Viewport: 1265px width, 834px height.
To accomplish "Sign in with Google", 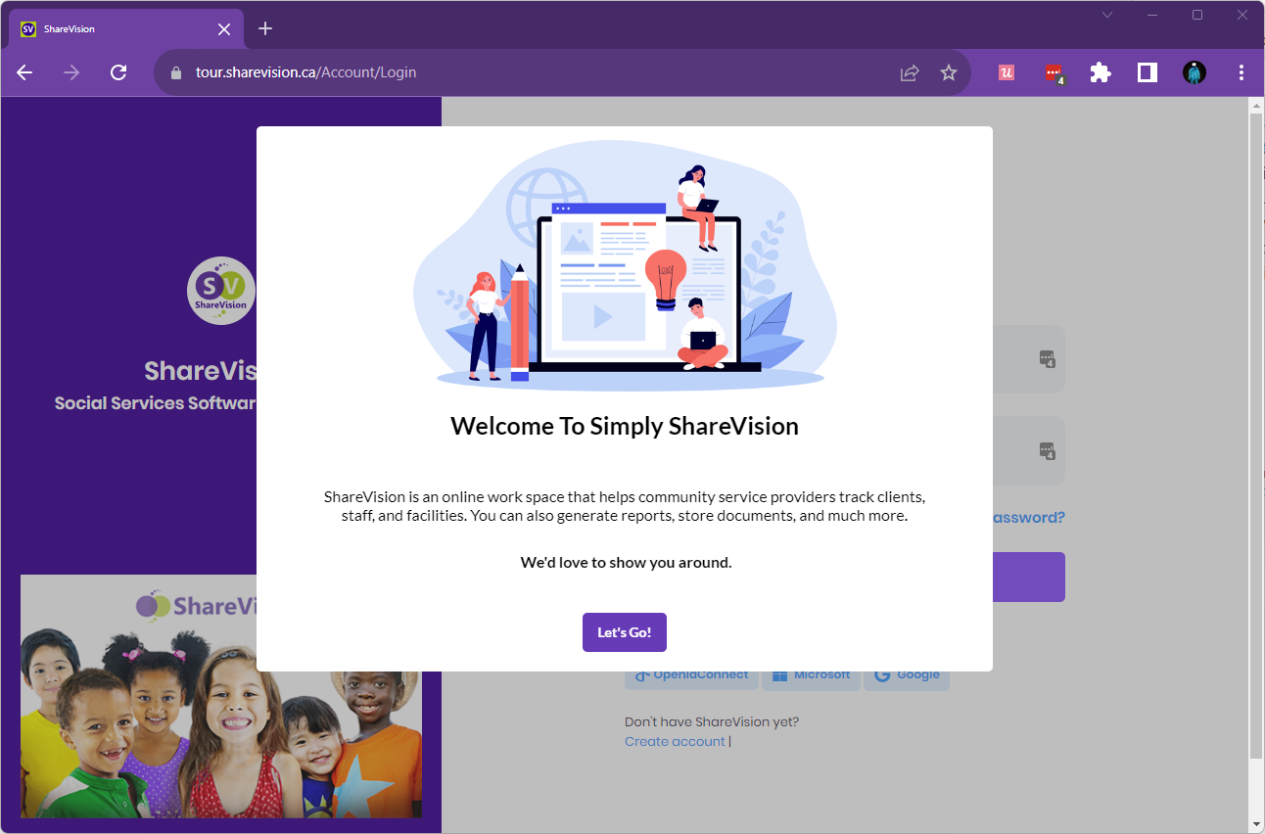I will 906,673.
